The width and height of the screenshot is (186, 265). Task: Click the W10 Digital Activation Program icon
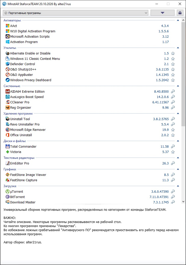pos(7,31)
